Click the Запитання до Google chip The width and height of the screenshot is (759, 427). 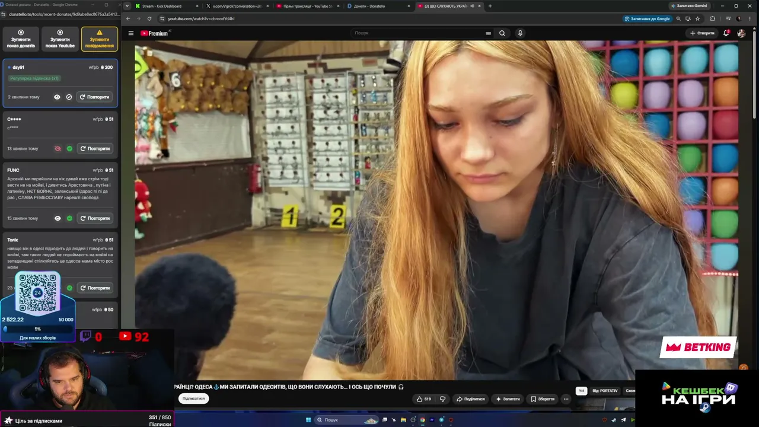tap(647, 18)
